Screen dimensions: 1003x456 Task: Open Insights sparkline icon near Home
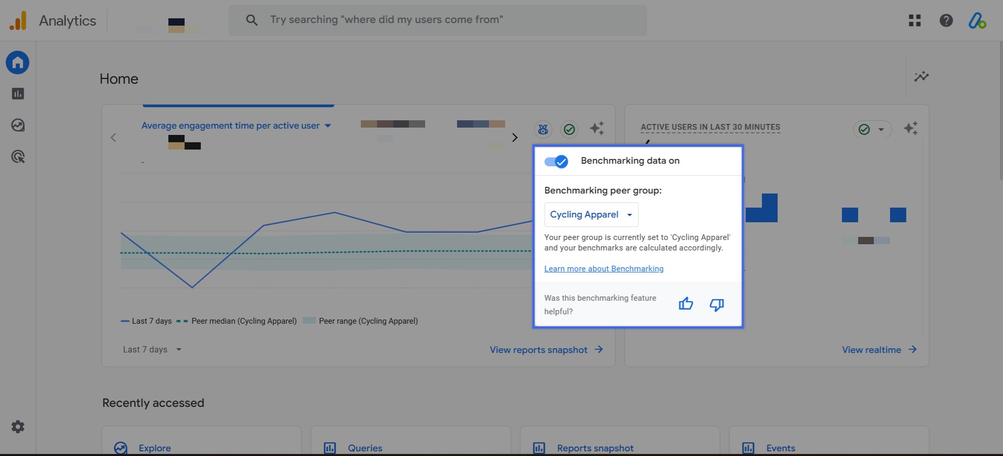(921, 76)
